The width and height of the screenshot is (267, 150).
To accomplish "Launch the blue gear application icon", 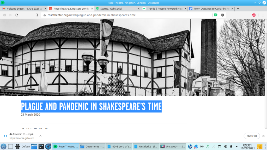I will click(x=48, y=146).
